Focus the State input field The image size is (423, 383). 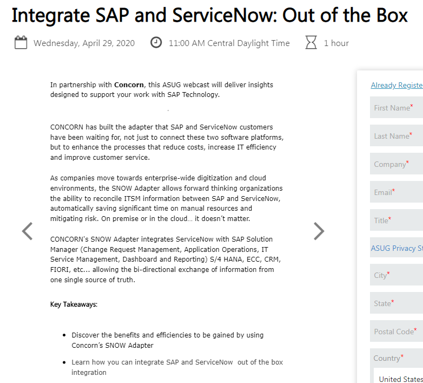(x=396, y=303)
